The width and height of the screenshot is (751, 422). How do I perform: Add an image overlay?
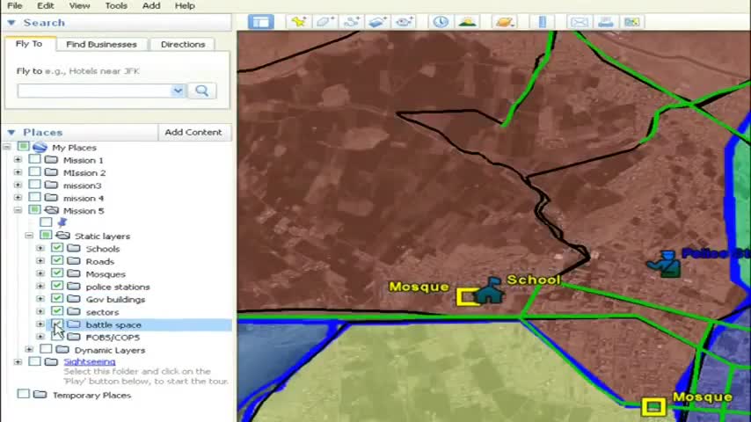tap(378, 22)
